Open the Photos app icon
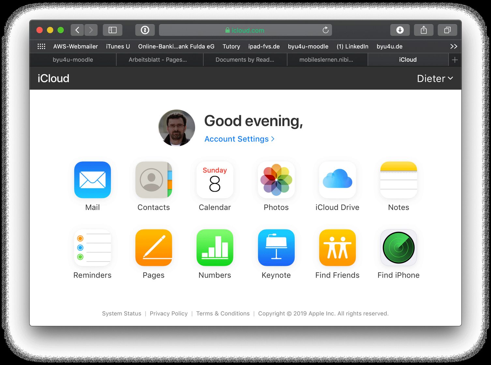491x365 pixels. click(x=276, y=180)
